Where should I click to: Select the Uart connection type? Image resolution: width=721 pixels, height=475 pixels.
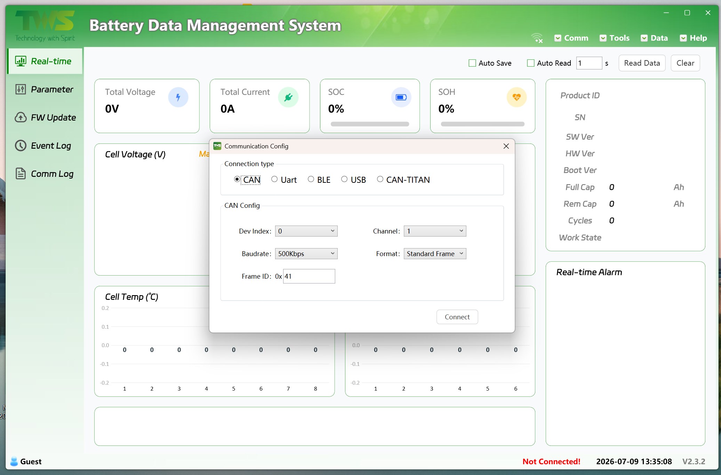(x=284, y=180)
